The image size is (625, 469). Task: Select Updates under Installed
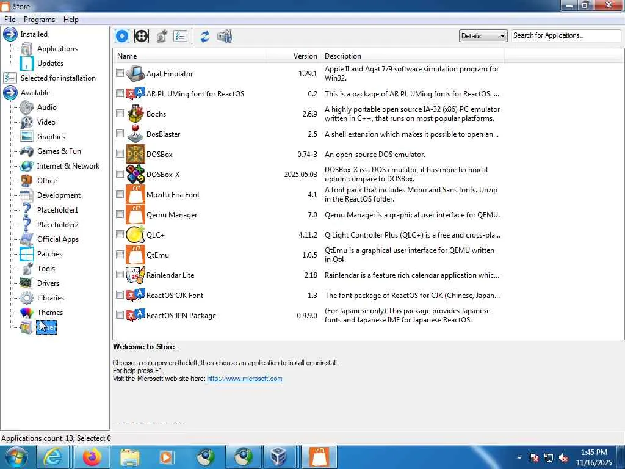[50, 64]
